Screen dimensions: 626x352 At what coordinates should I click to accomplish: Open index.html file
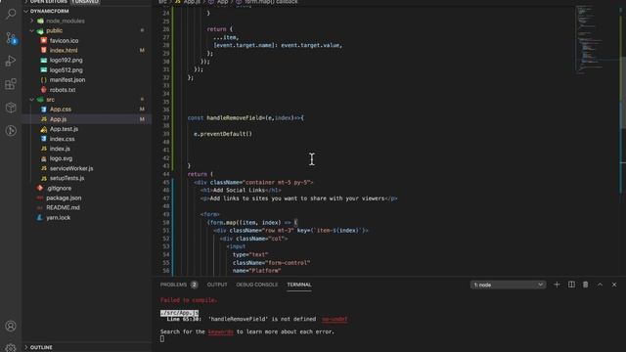(x=64, y=50)
